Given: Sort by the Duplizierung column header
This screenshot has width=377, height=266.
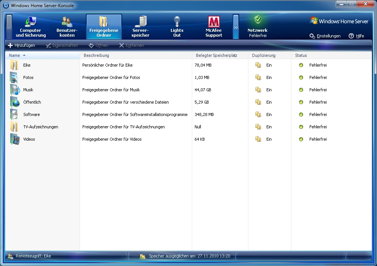Looking at the screenshot, I should coord(270,55).
